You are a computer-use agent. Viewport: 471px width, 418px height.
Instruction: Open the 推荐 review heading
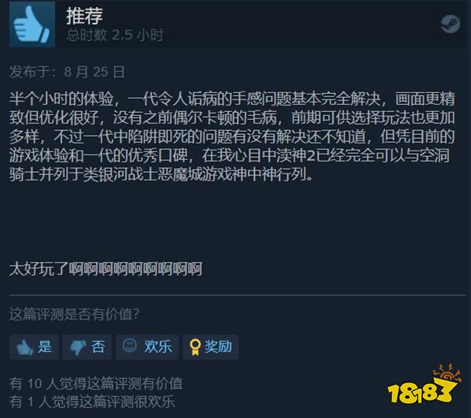(84, 16)
